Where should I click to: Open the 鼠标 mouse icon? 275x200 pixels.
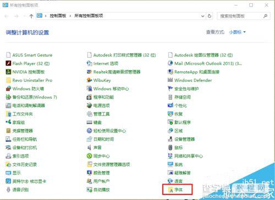click(x=170, y=147)
